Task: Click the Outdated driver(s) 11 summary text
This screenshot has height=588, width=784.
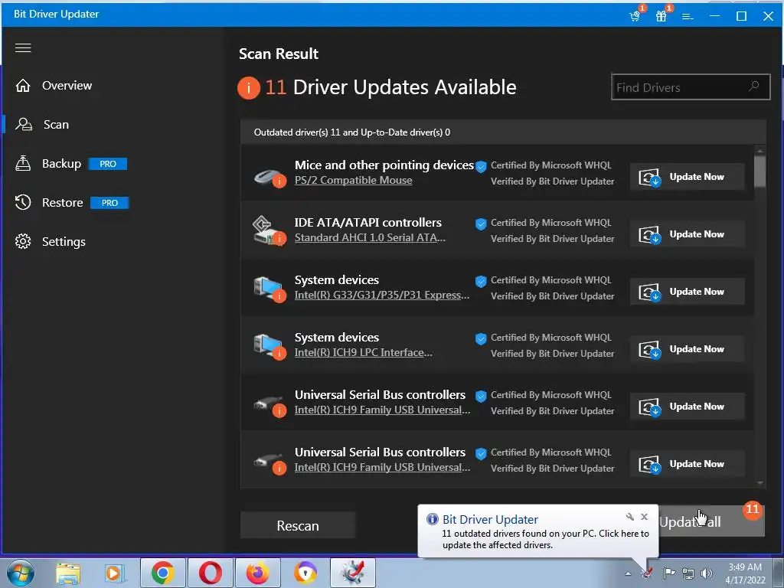Action: (352, 132)
